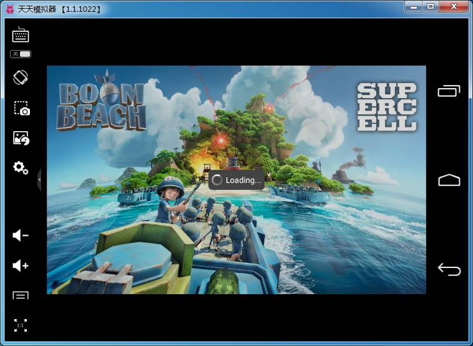
Task: Click the emulator app icon in the title bar
Action: pyautogui.click(x=9, y=9)
